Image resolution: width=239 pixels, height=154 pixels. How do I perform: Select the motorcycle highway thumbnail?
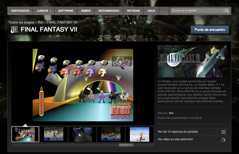pyautogui.click(x=82, y=134)
